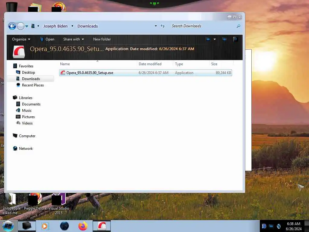Image resolution: width=309 pixels, height=232 pixels.
Task: Focus the Search Downloads field
Action: (203, 26)
